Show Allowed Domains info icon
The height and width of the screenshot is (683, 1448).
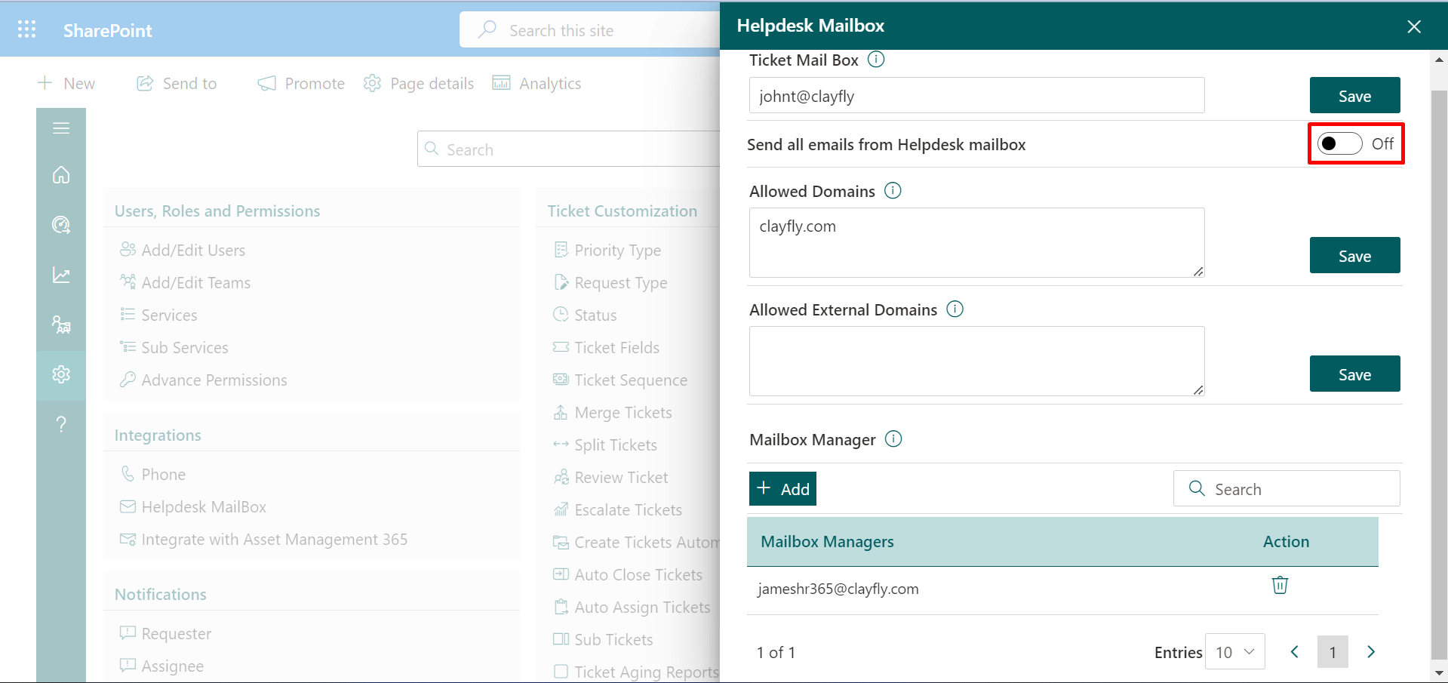pos(893,190)
